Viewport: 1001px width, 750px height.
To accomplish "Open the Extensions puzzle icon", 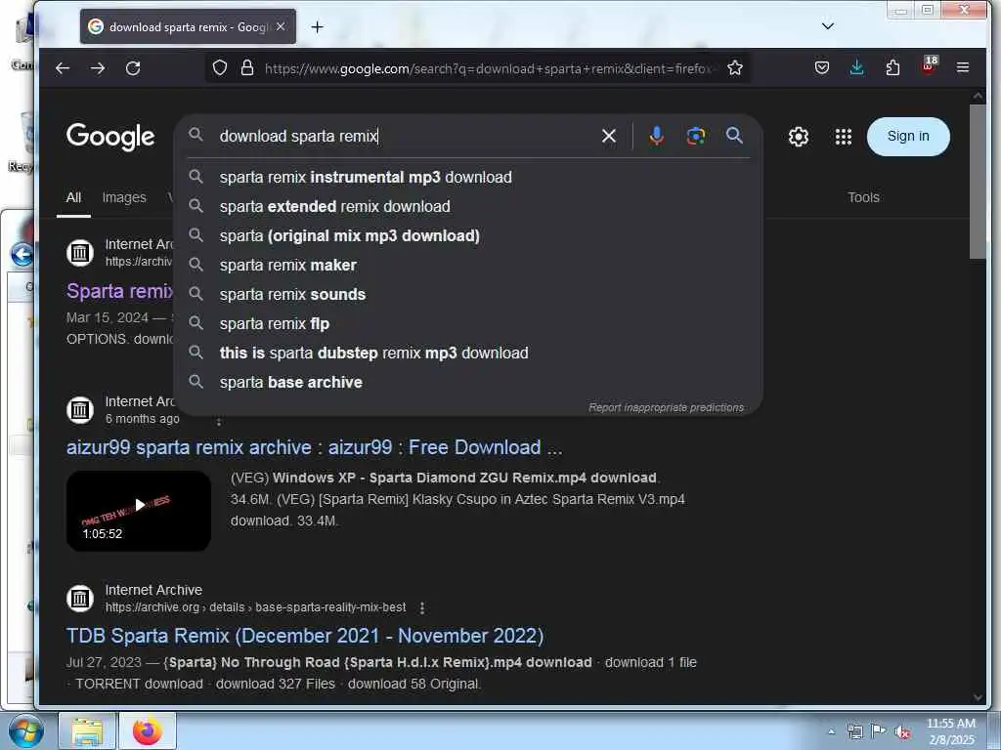I will coord(892,67).
